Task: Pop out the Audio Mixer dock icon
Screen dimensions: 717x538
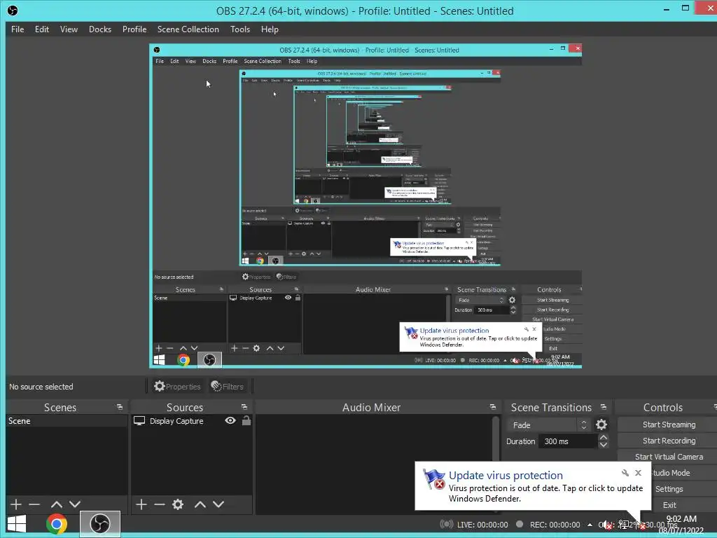Action: coord(492,407)
